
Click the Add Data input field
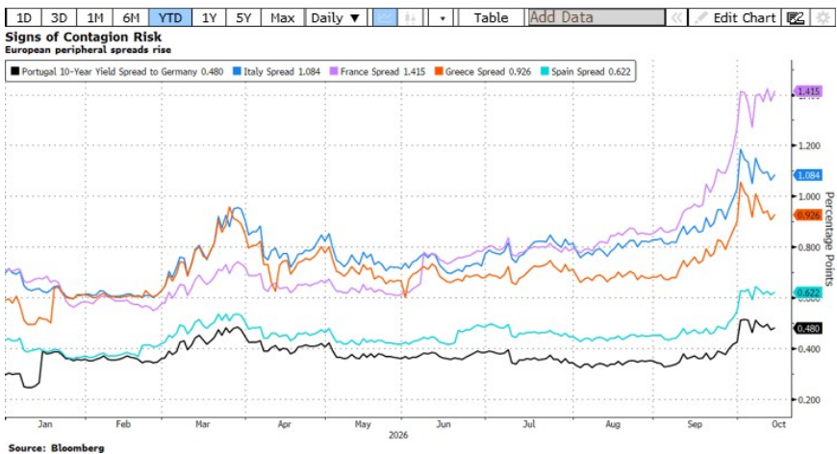pos(596,17)
